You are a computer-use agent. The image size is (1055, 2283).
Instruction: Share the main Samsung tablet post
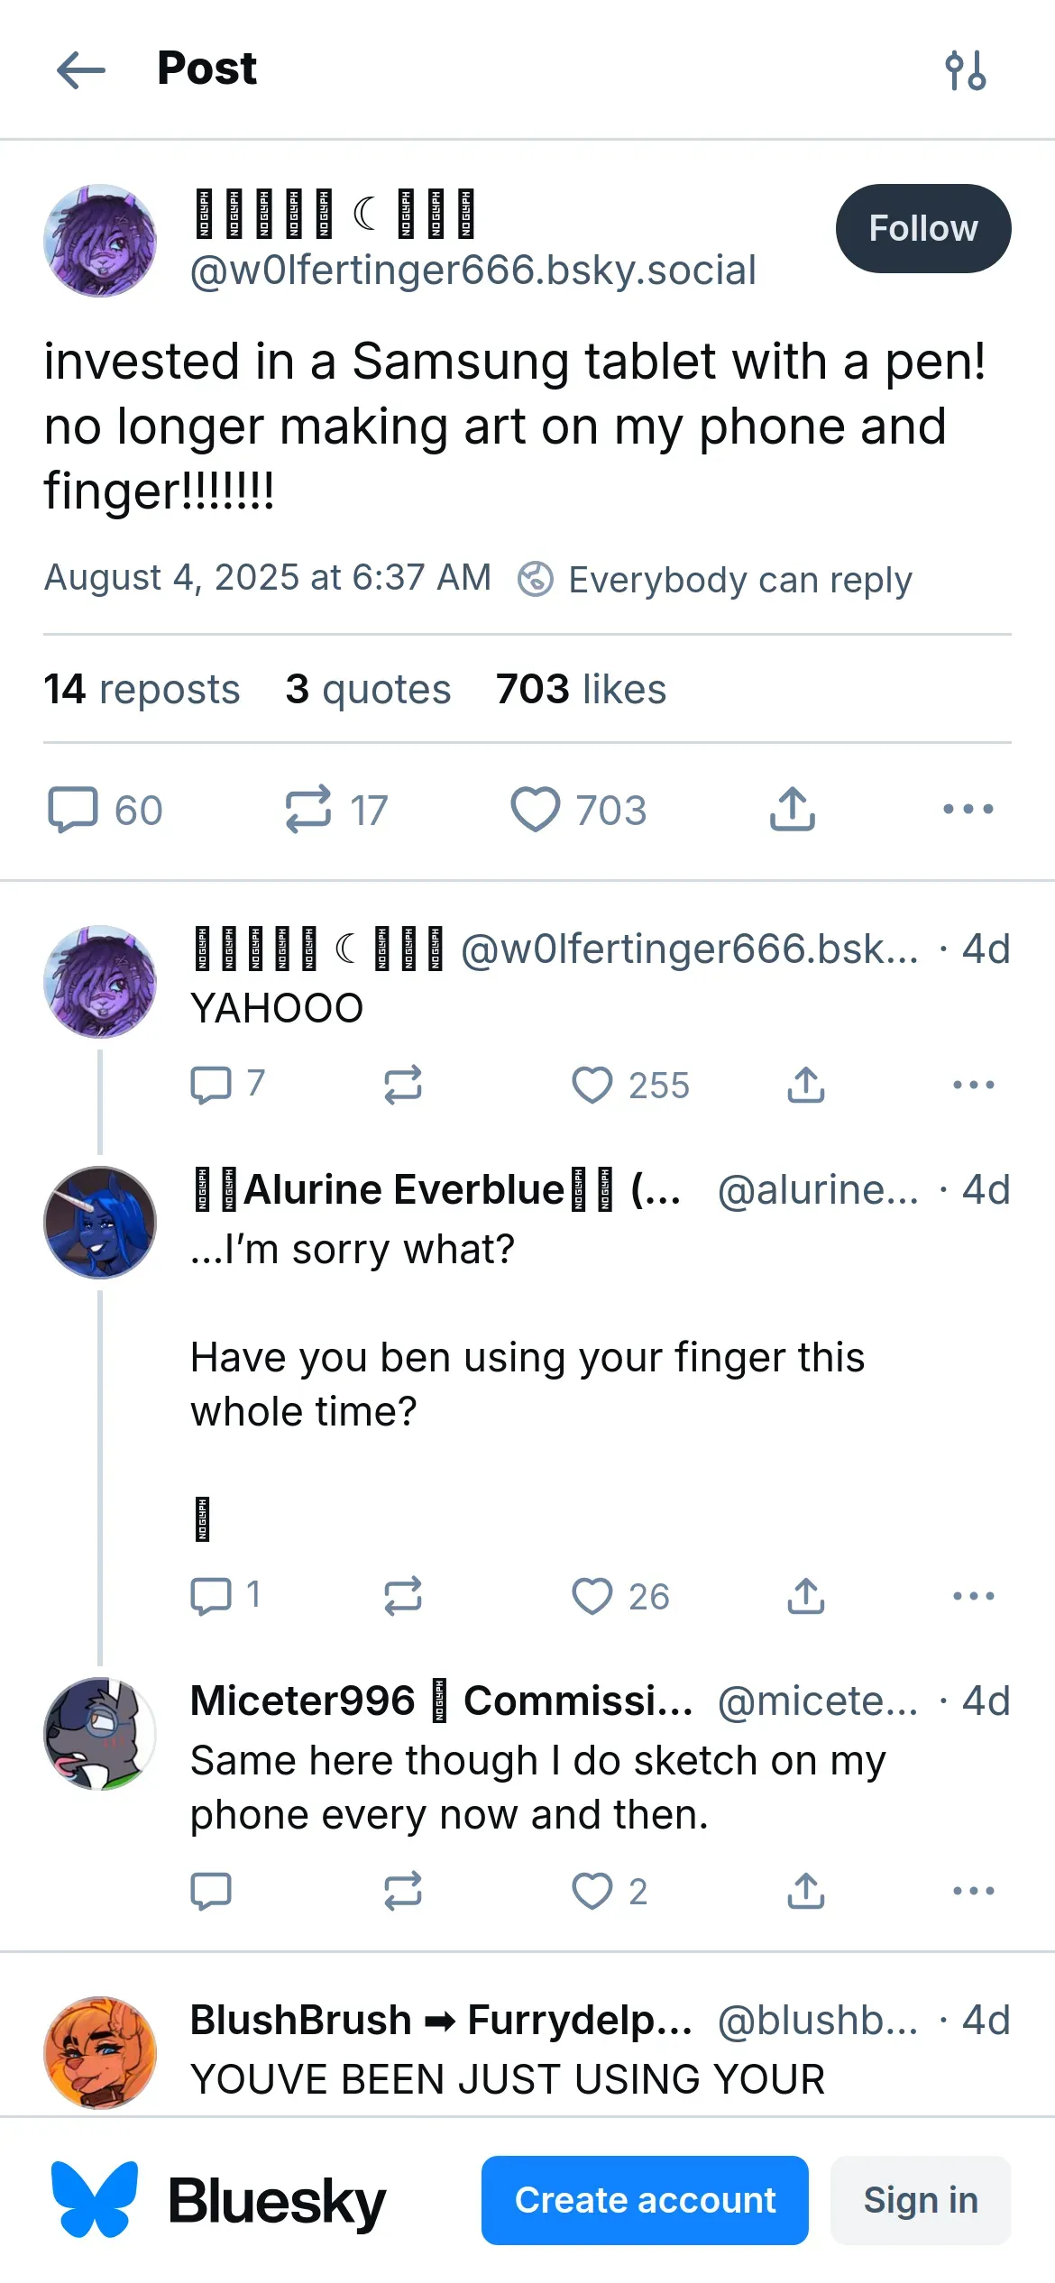(793, 809)
